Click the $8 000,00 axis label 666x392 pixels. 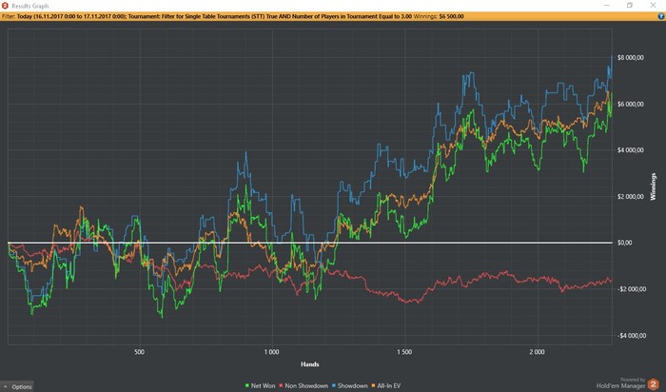coord(630,58)
